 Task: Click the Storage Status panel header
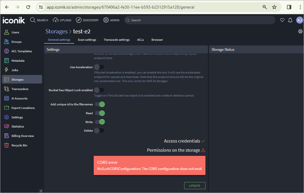256,49
